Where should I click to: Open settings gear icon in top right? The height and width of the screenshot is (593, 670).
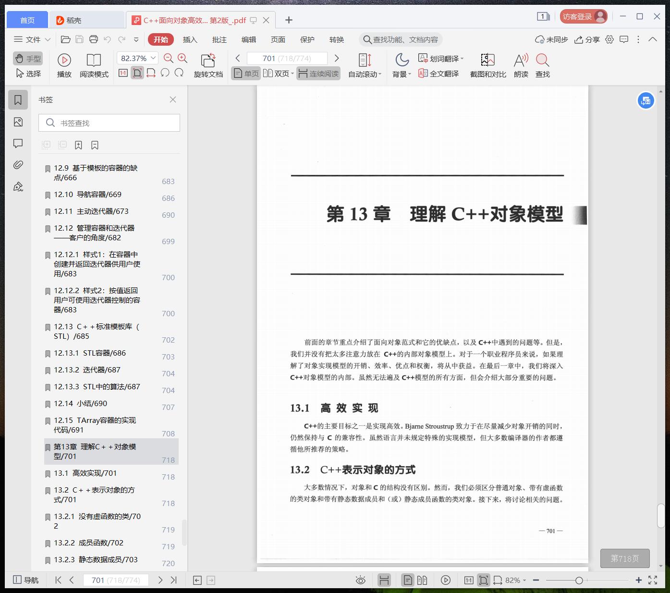coord(609,39)
